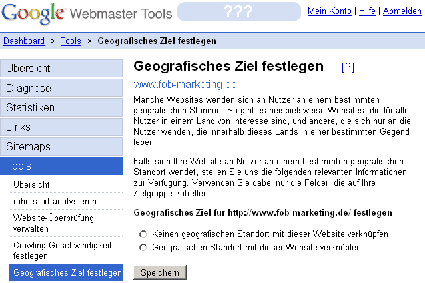This screenshot has height=283, width=425.
Task: Click 'Geografisches Ziel festlegen' breadcrumb text
Action: (x=157, y=41)
